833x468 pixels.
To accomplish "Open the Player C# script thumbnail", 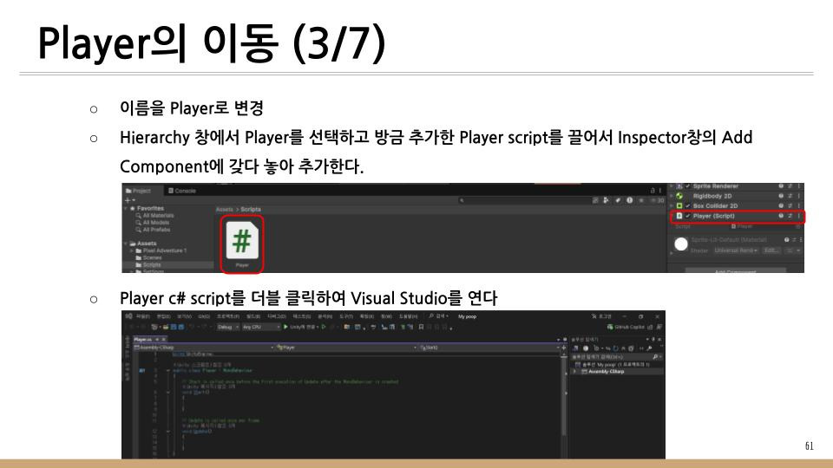I will point(242,241).
